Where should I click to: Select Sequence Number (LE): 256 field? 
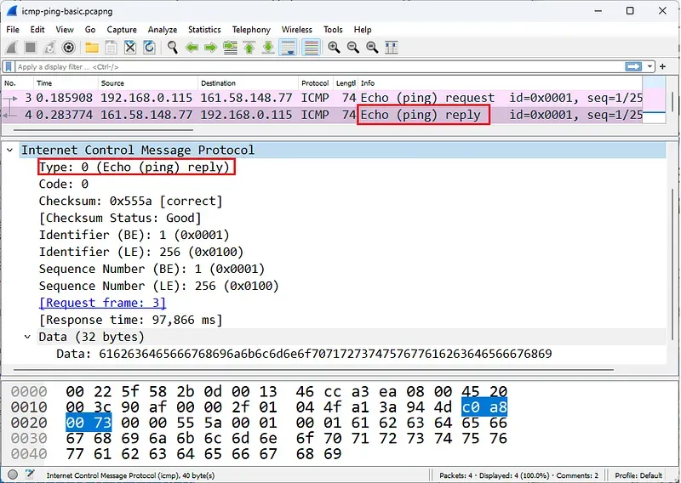pos(158,286)
